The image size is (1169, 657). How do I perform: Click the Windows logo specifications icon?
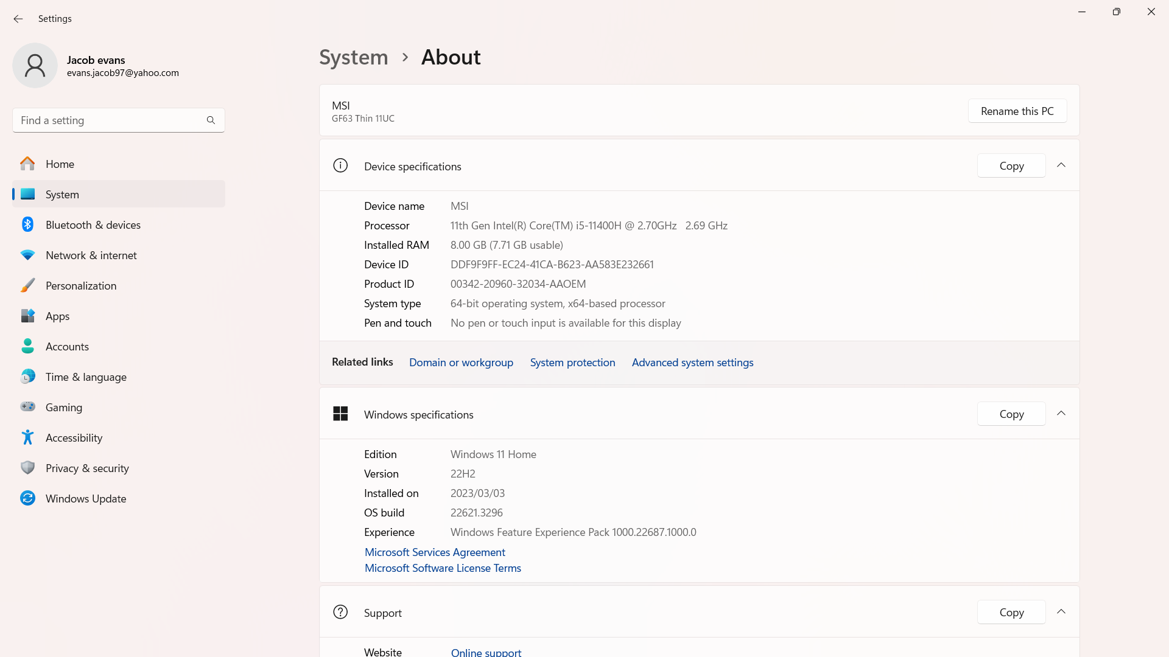click(340, 414)
